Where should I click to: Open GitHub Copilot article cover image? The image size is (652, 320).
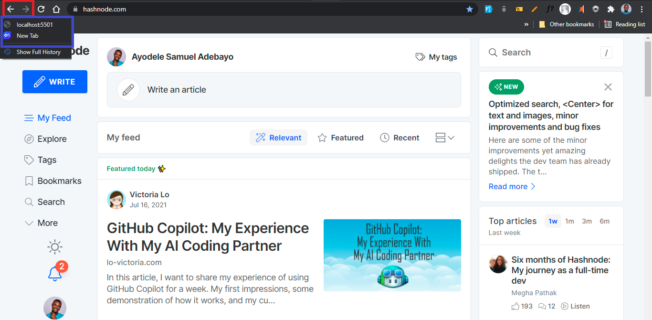[392, 255]
